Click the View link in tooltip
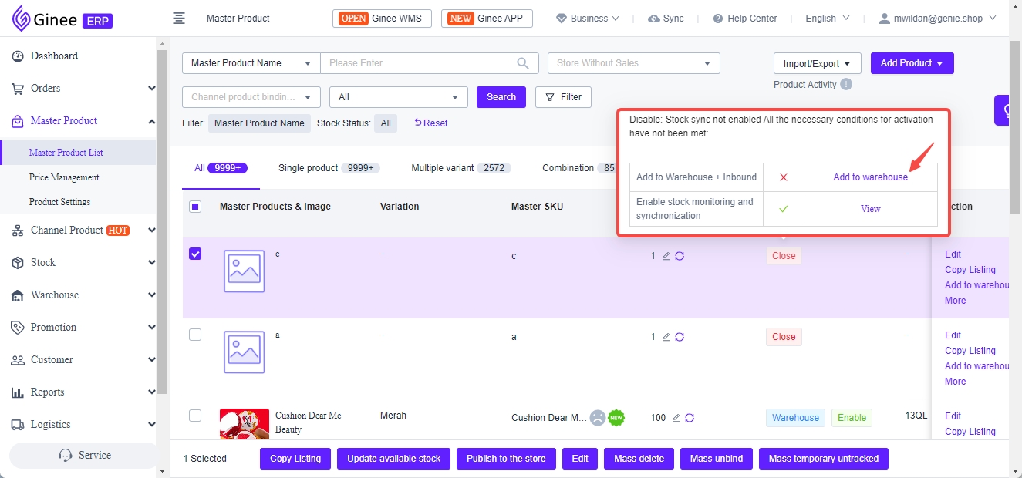This screenshot has width=1022, height=478. point(870,209)
